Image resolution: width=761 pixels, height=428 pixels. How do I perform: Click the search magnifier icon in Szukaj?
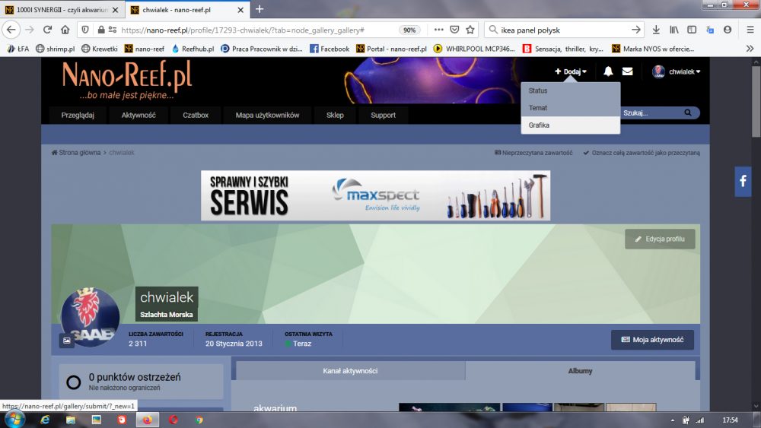(x=688, y=113)
